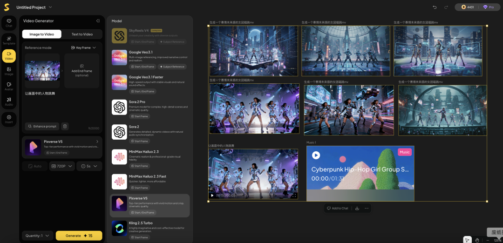Image resolution: width=503 pixels, height=243 pixels.
Task: Expand the Quantity dropdown
Action: pyautogui.click(x=37, y=236)
